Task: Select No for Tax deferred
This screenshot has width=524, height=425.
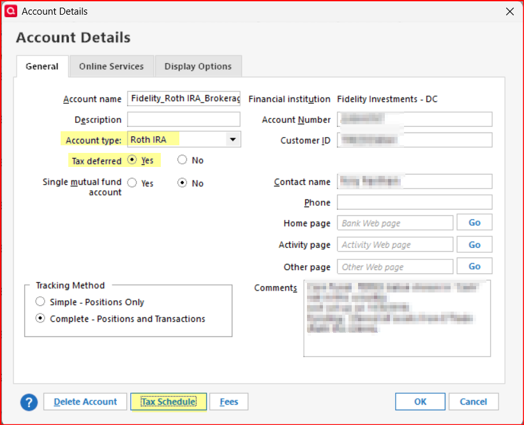Action: click(182, 160)
